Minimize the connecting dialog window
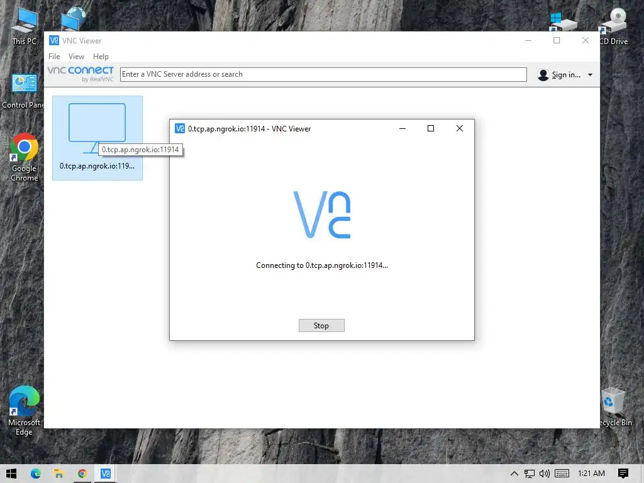This screenshot has height=483, width=644. (402, 128)
